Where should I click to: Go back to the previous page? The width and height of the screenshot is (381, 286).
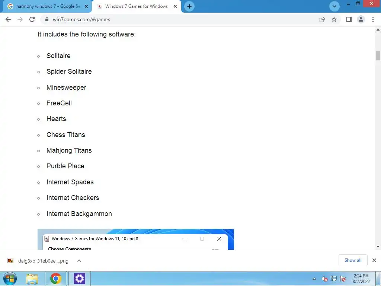pyautogui.click(x=8, y=19)
